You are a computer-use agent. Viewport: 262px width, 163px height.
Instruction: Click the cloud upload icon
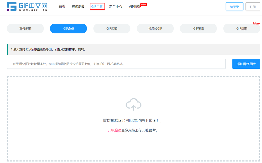133,105
